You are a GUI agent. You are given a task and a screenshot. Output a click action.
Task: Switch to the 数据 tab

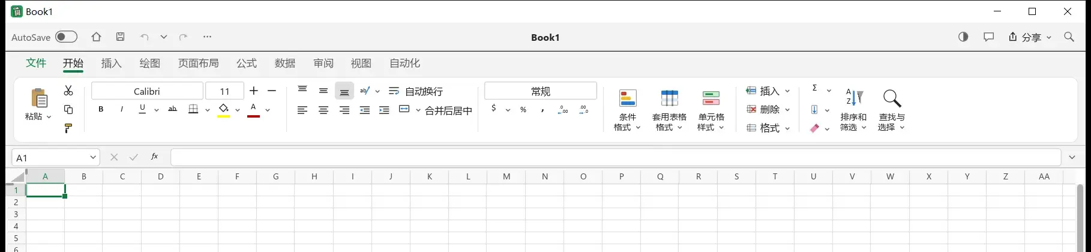(x=284, y=63)
